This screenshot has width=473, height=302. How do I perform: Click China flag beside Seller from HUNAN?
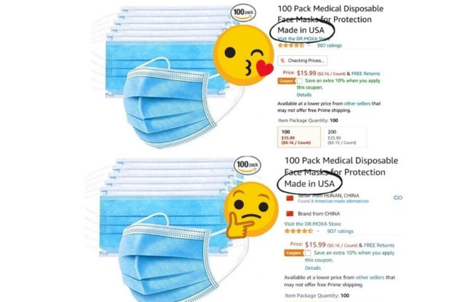290,198
